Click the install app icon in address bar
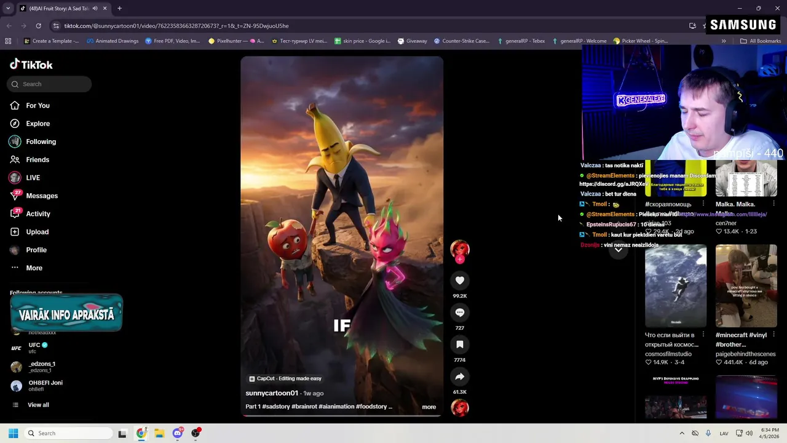 (x=692, y=26)
